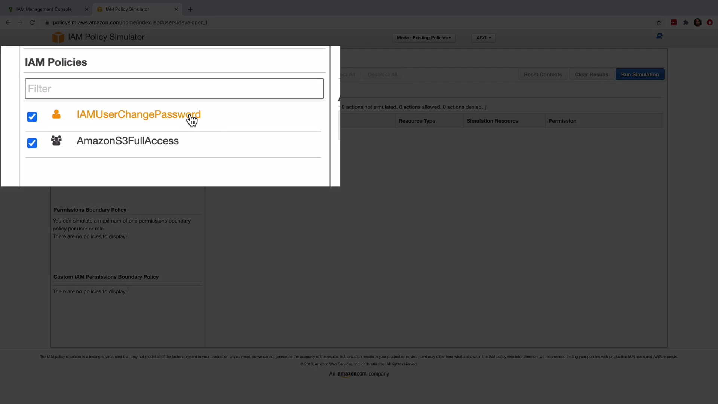The height and width of the screenshot is (404, 718).
Task: Open the Chrome profile avatar
Action: [697, 22]
